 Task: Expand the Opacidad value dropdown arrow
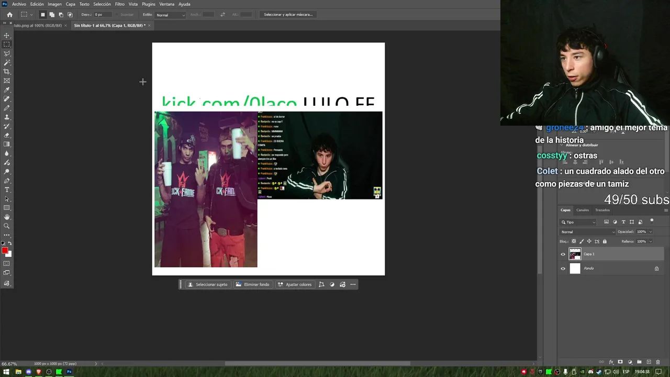coord(651,232)
